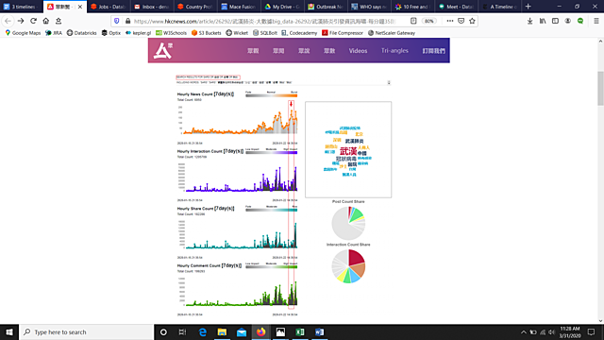
Task: Show hidden system tray icons
Action: point(523,331)
